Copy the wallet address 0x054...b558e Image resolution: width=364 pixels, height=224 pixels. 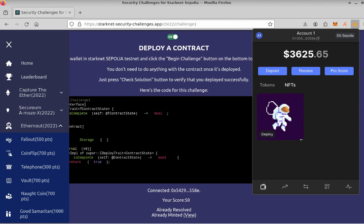pyautogui.click(x=318, y=39)
